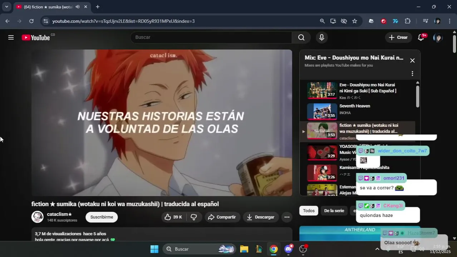Mute the tab via speaker icon
457x257 pixels.
coord(78,7)
